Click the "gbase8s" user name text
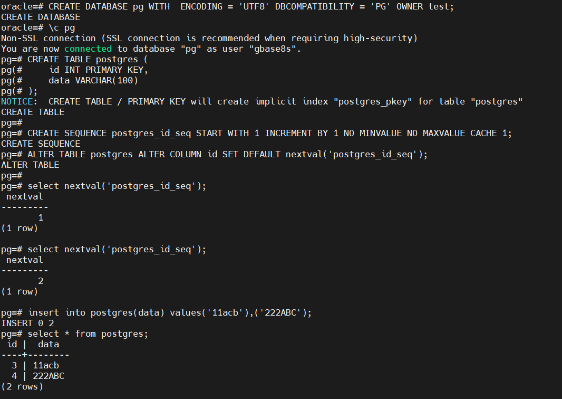This screenshot has height=399, width=562. [272, 49]
